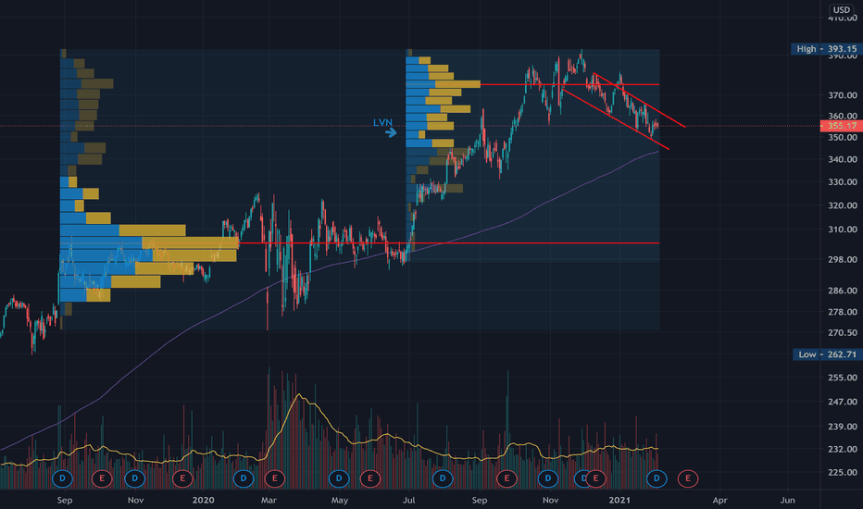Click the 247.00 price axis value
This screenshot has width=863, height=509.
coord(843,402)
